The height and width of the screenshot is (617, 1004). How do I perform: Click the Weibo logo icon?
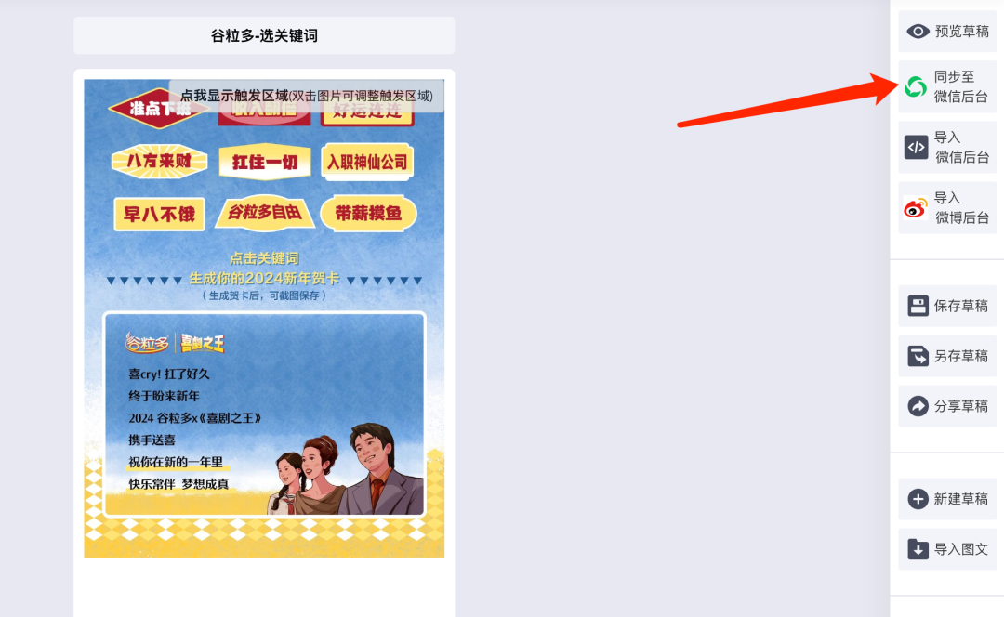click(916, 208)
